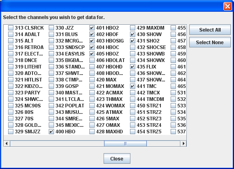Check the 327 70S checkbox
Image resolution: width=234 pixels, height=169 pixels.
[11, 119]
